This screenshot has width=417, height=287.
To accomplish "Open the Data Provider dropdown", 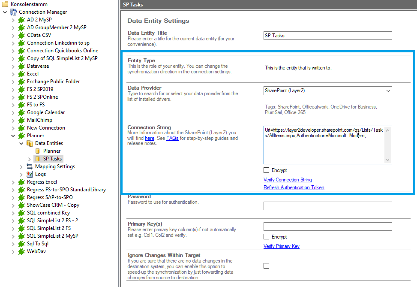I will coord(388,91).
